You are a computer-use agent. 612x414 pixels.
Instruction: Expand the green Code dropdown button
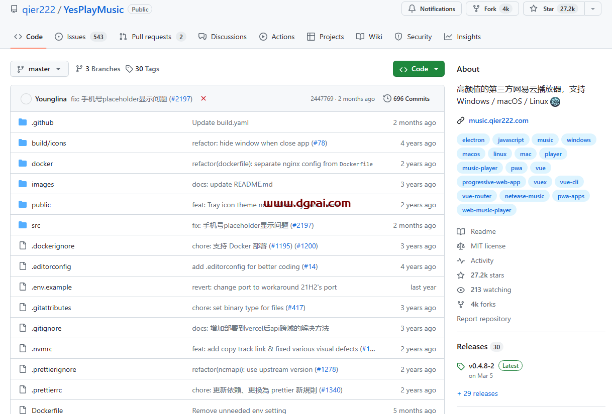coord(419,69)
